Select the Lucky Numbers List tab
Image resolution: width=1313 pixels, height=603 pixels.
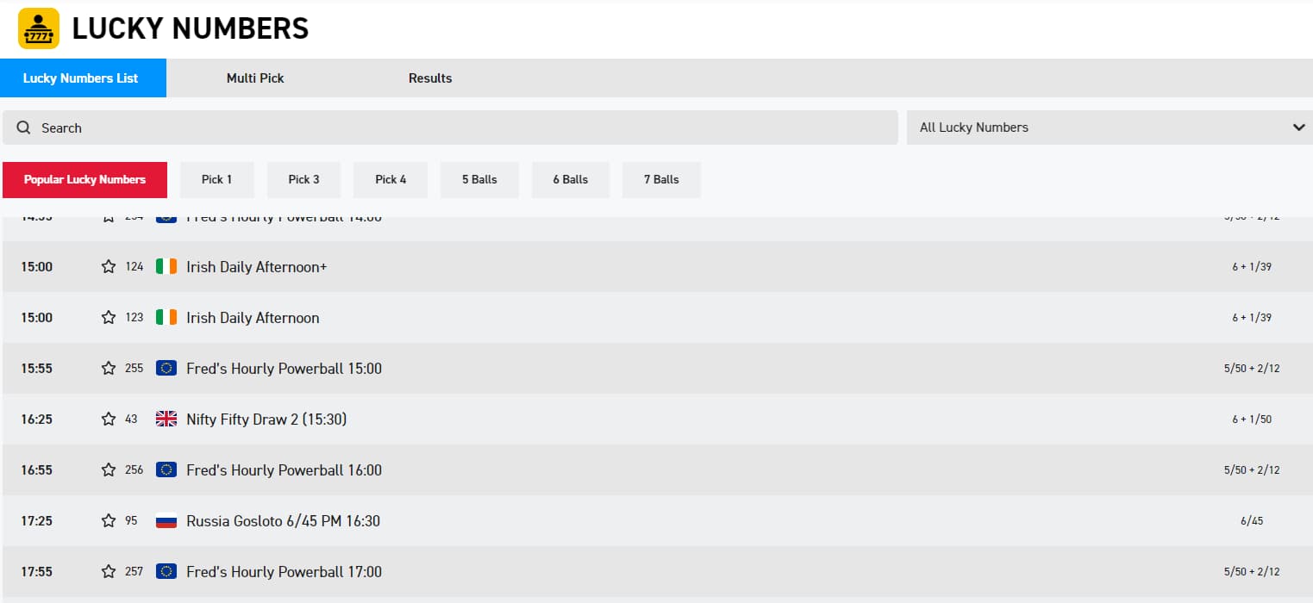tap(83, 78)
